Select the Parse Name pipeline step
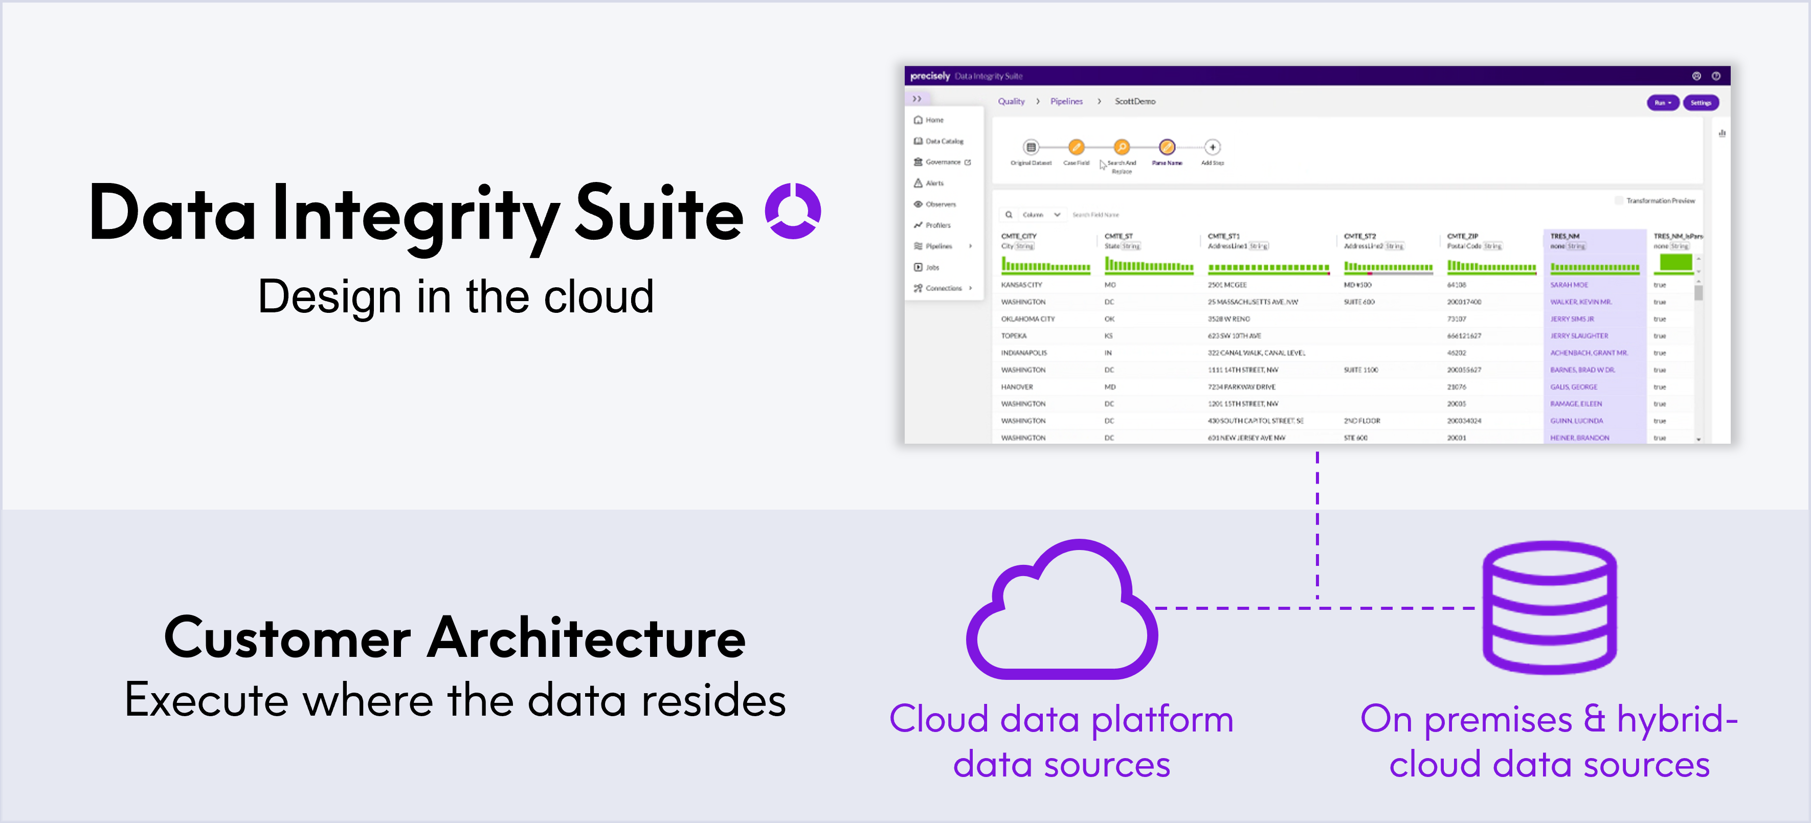The image size is (1811, 823). click(x=1167, y=148)
